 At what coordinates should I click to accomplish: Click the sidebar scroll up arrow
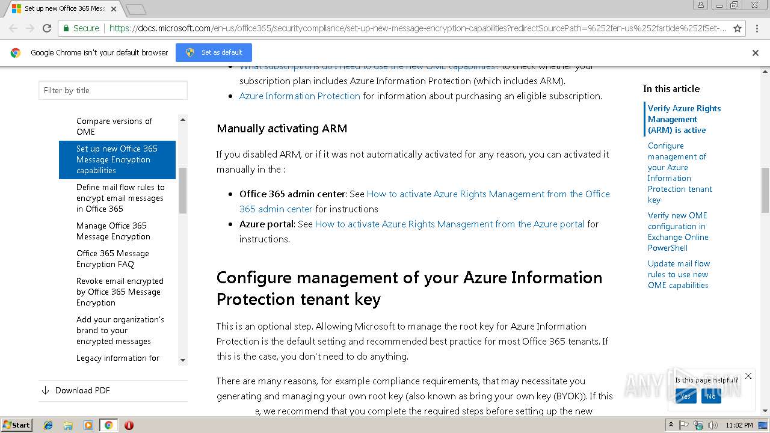coord(183,120)
